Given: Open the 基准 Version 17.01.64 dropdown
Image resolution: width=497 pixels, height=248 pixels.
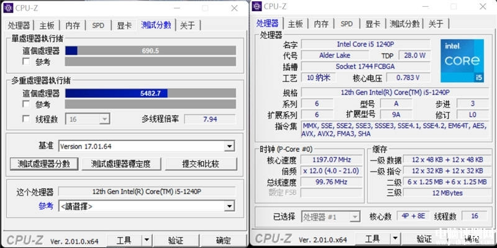Looking at the screenshot, I should pos(147,146).
